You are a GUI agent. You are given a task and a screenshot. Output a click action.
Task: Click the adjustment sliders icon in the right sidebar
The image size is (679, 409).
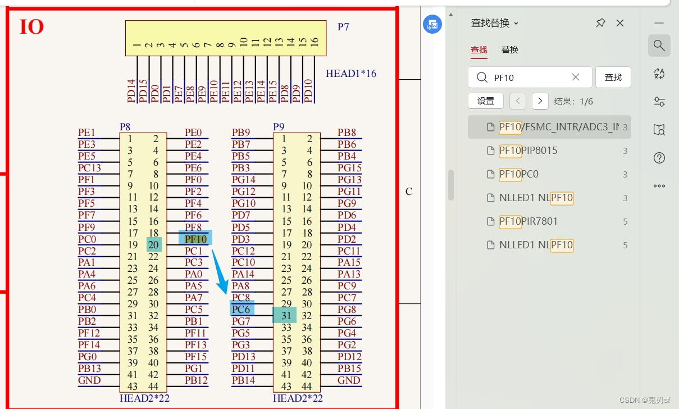[x=659, y=102]
